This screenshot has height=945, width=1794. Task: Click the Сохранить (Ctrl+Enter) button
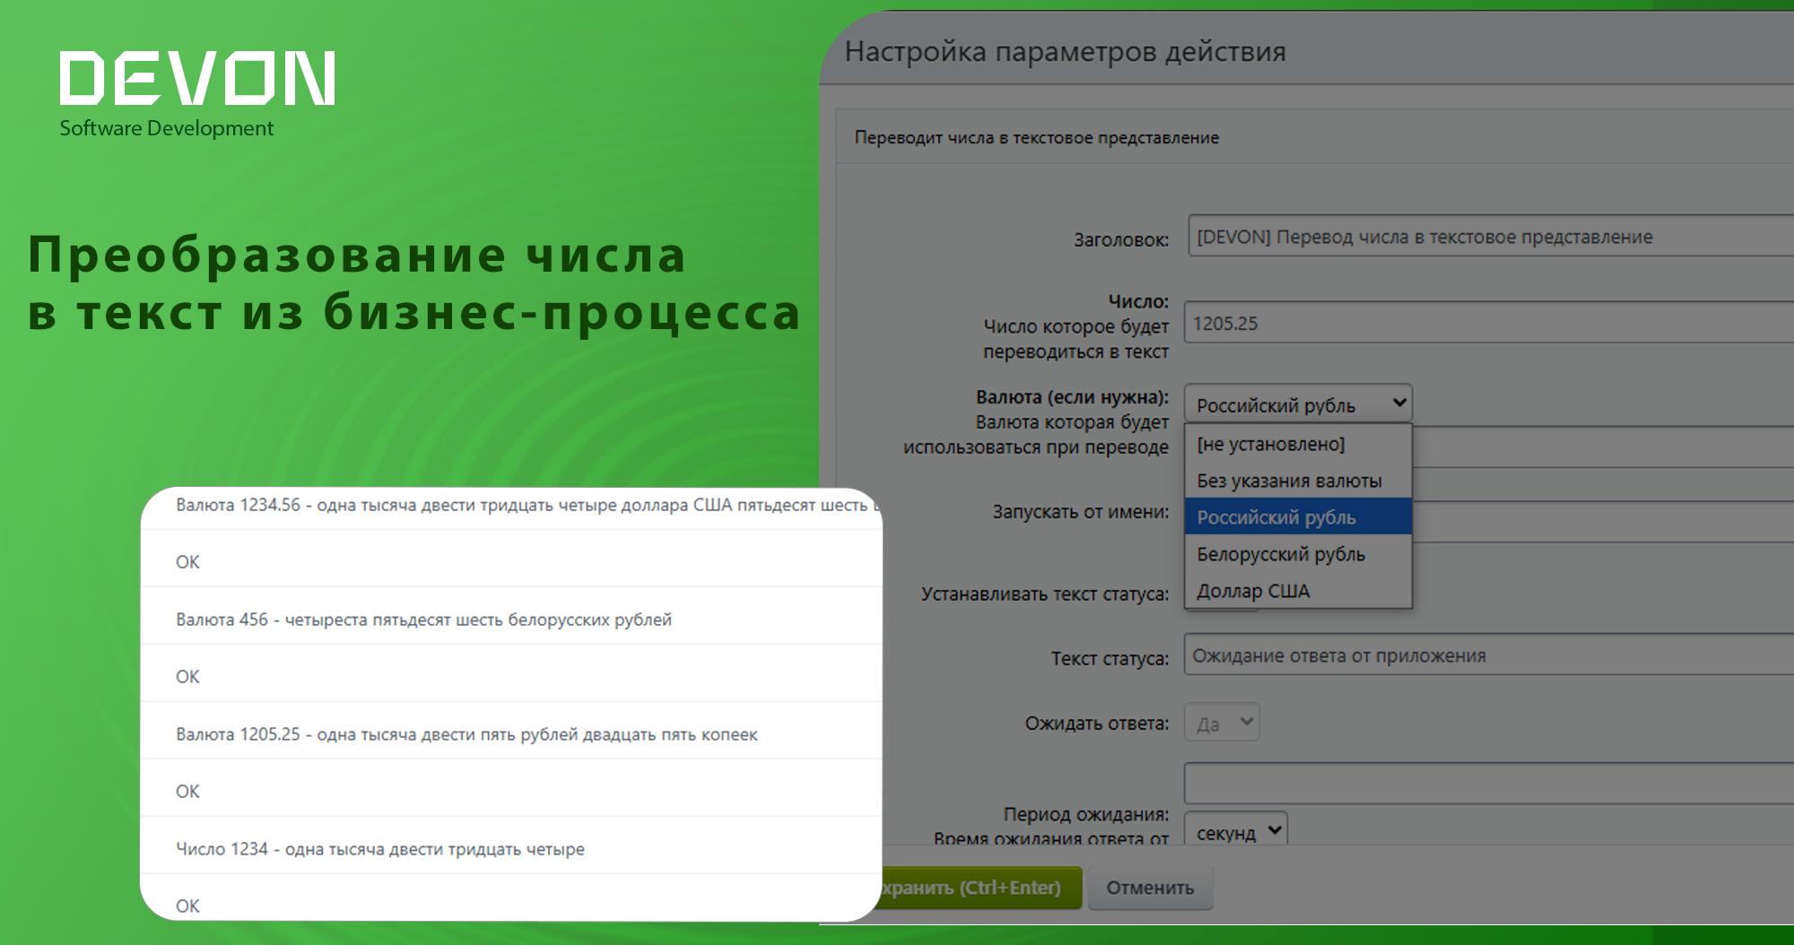pos(982,888)
